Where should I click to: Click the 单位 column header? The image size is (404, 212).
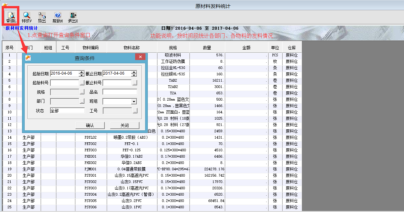pos(275,48)
